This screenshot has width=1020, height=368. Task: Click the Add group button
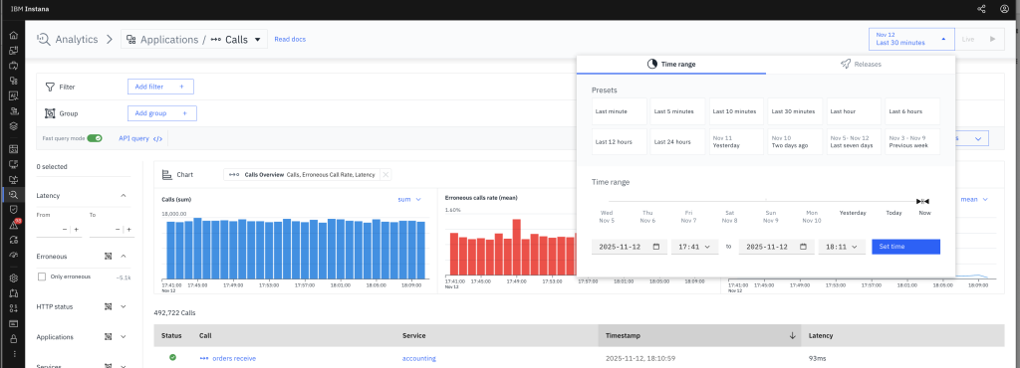(x=162, y=113)
